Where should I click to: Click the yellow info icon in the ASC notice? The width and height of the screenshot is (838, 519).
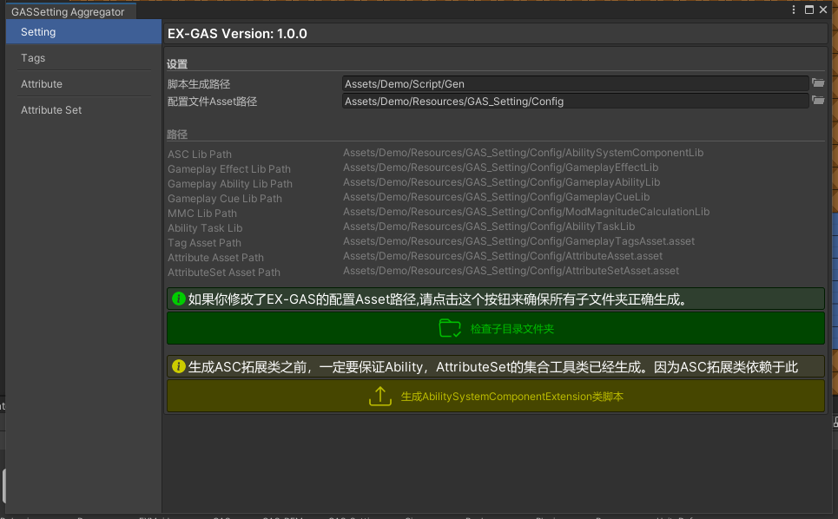click(x=179, y=366)
